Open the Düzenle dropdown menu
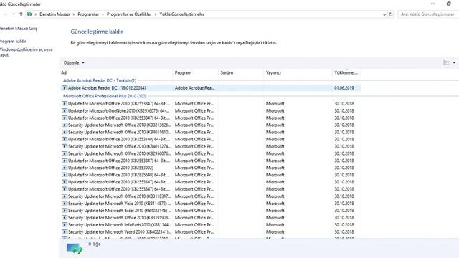Screen dimensions: 459x258 (x=74, y=62)
